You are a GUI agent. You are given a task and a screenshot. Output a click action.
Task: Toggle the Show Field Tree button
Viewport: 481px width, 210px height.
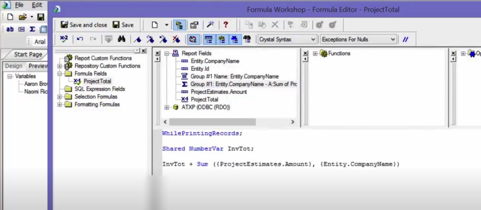pyautogui.click(x=208, y=39)
